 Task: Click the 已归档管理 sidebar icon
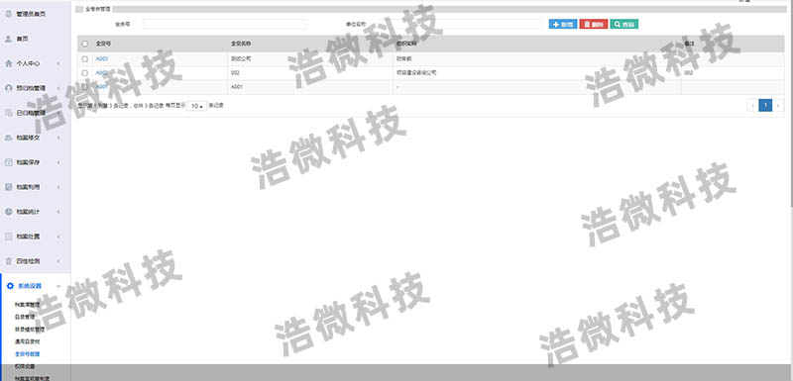8,113
